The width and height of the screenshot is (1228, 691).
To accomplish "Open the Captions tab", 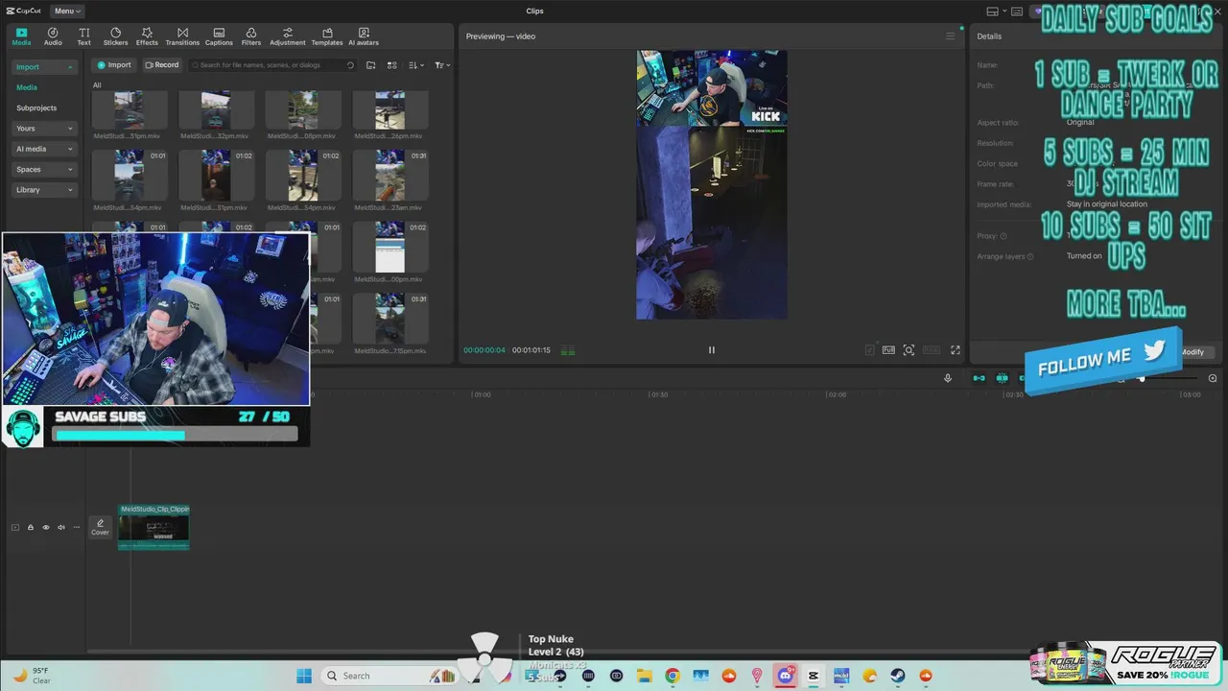I will coord(219,36).
